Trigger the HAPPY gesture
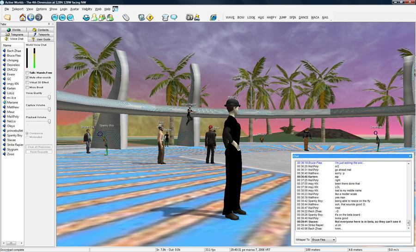 point(271,18)
